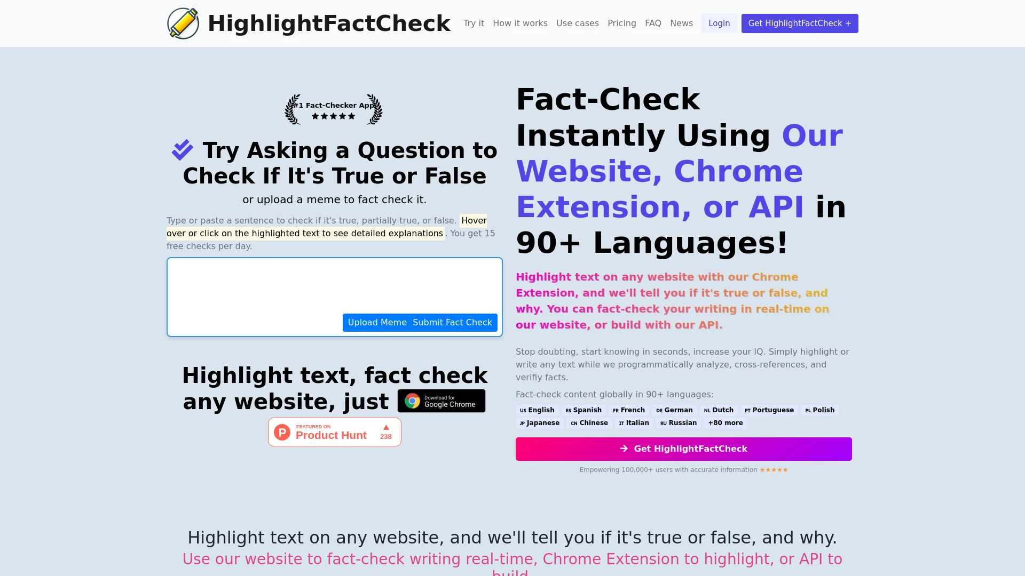
Task: Toggle the NL Dutch language tag
Action: tap(719, 410)
